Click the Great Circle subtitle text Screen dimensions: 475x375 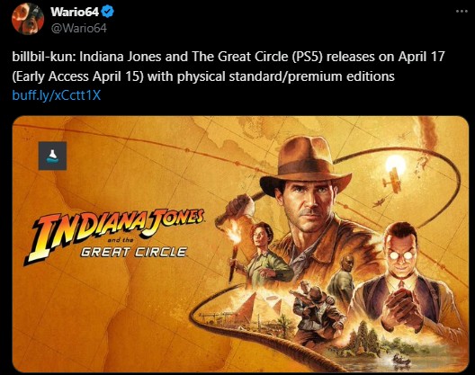tap(133, 252)
